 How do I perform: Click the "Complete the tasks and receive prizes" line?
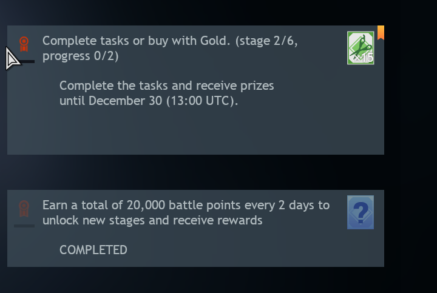166,86
